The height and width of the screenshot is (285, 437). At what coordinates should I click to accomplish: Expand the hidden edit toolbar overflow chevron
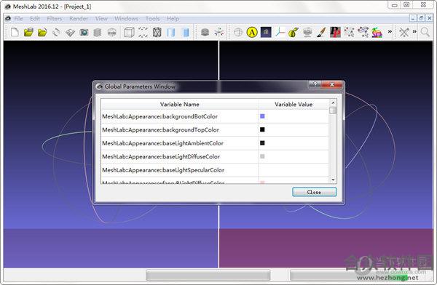[x=390, y=32]
